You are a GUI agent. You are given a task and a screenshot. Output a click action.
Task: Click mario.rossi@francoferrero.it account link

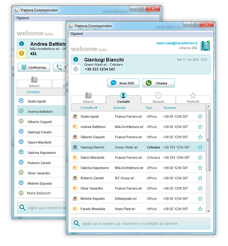click(x=177, y=43)
